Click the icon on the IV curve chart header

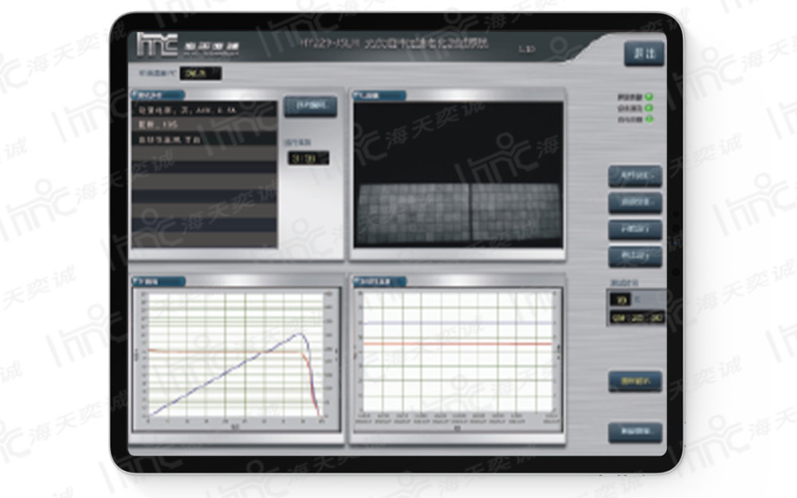[136, 281]
